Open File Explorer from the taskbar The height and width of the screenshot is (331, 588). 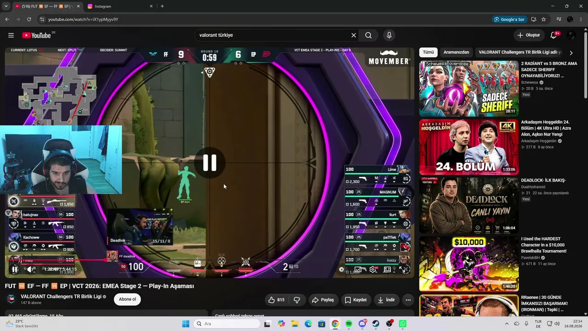[294, 324]
